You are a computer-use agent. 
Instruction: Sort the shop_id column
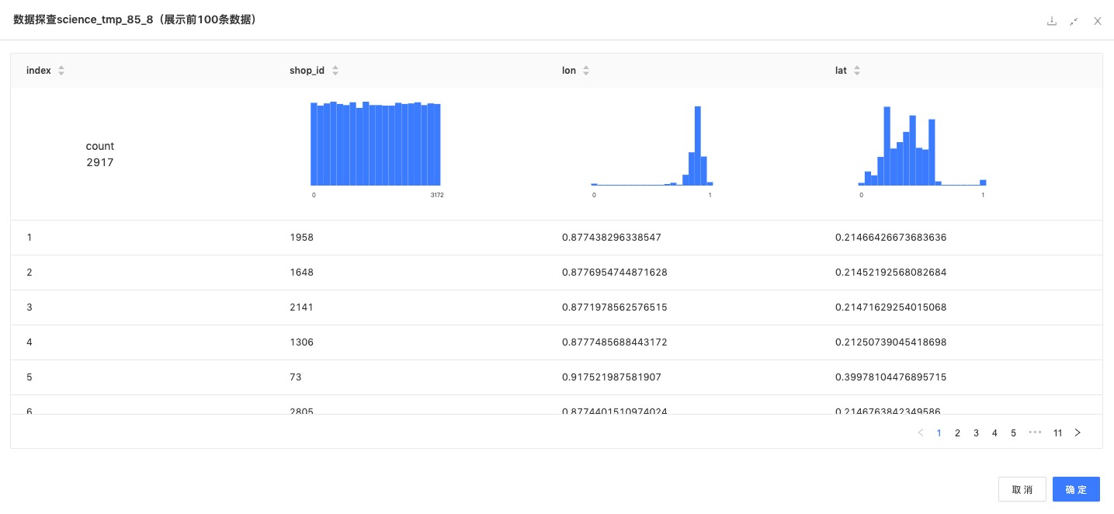[335, 71]
